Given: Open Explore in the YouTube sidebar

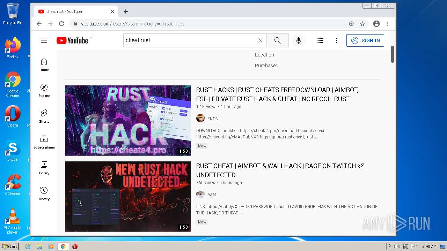Looking at the screenshot, I should (44, 91).
